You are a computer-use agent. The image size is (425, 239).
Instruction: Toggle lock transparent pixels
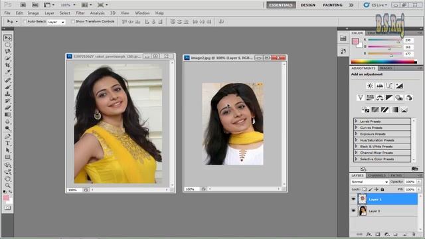coord(365,189)
